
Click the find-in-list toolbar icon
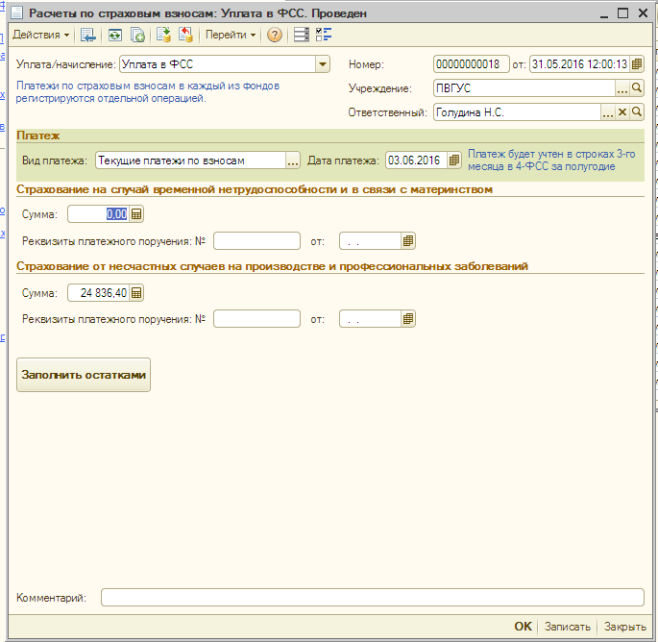(88, 36)
